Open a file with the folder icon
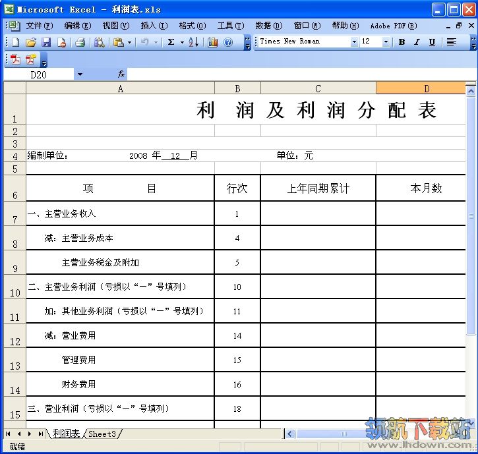This screenshot has width=478, height=454. pyautogui.click(x=30, y=42)
